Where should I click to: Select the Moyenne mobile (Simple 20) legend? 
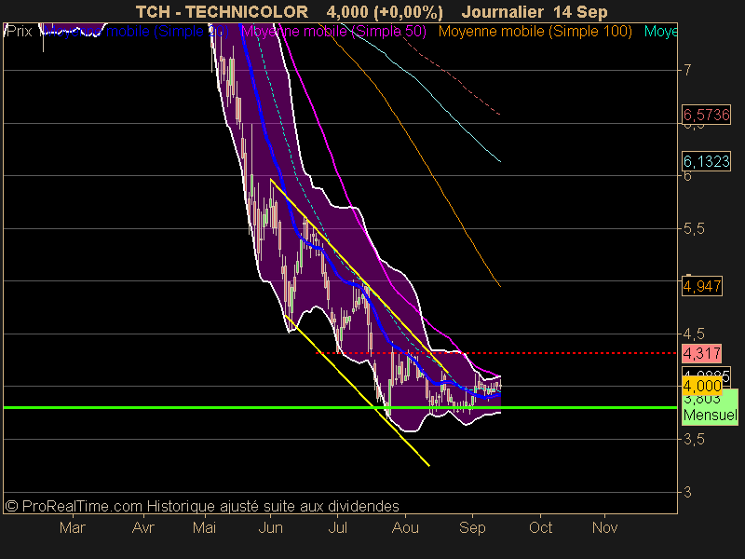tap(135, 32)
